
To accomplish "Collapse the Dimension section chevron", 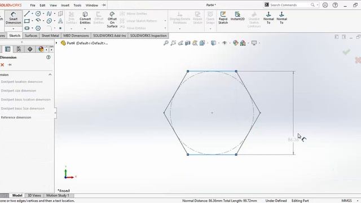I will point(50,74).
